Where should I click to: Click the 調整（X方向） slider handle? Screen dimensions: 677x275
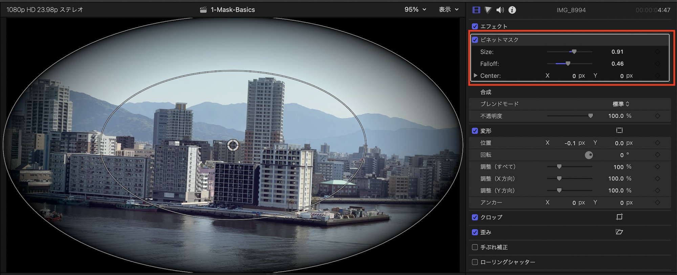click(x=559, y=179)
